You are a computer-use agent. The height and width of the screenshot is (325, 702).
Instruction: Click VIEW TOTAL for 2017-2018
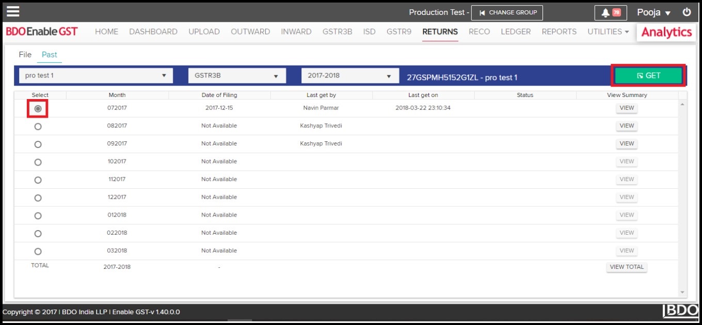[x=627, y=267]
